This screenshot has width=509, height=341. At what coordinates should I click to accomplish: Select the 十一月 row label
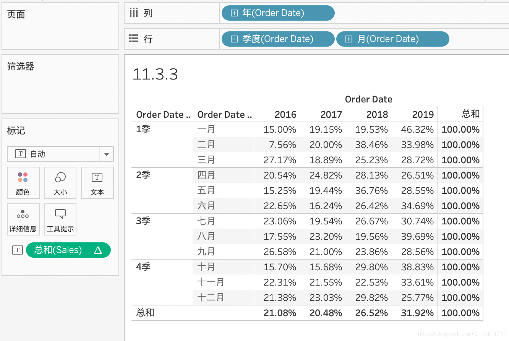coord(211,282)
